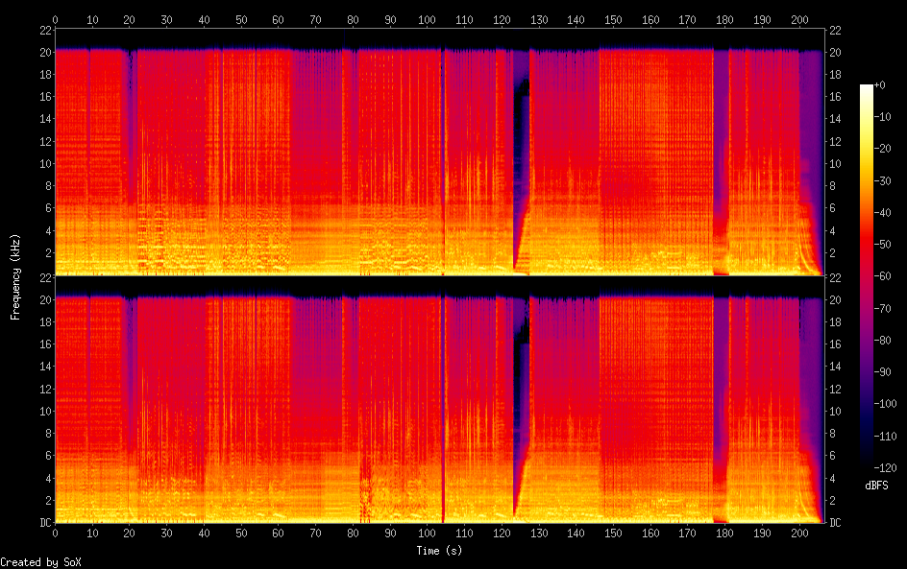Click the "Time (s)" axis title
The height and width of the screenshot is (569, 907).
(x=439, y=551)
